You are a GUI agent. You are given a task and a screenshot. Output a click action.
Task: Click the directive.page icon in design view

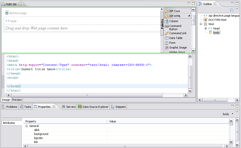point(7,13)
